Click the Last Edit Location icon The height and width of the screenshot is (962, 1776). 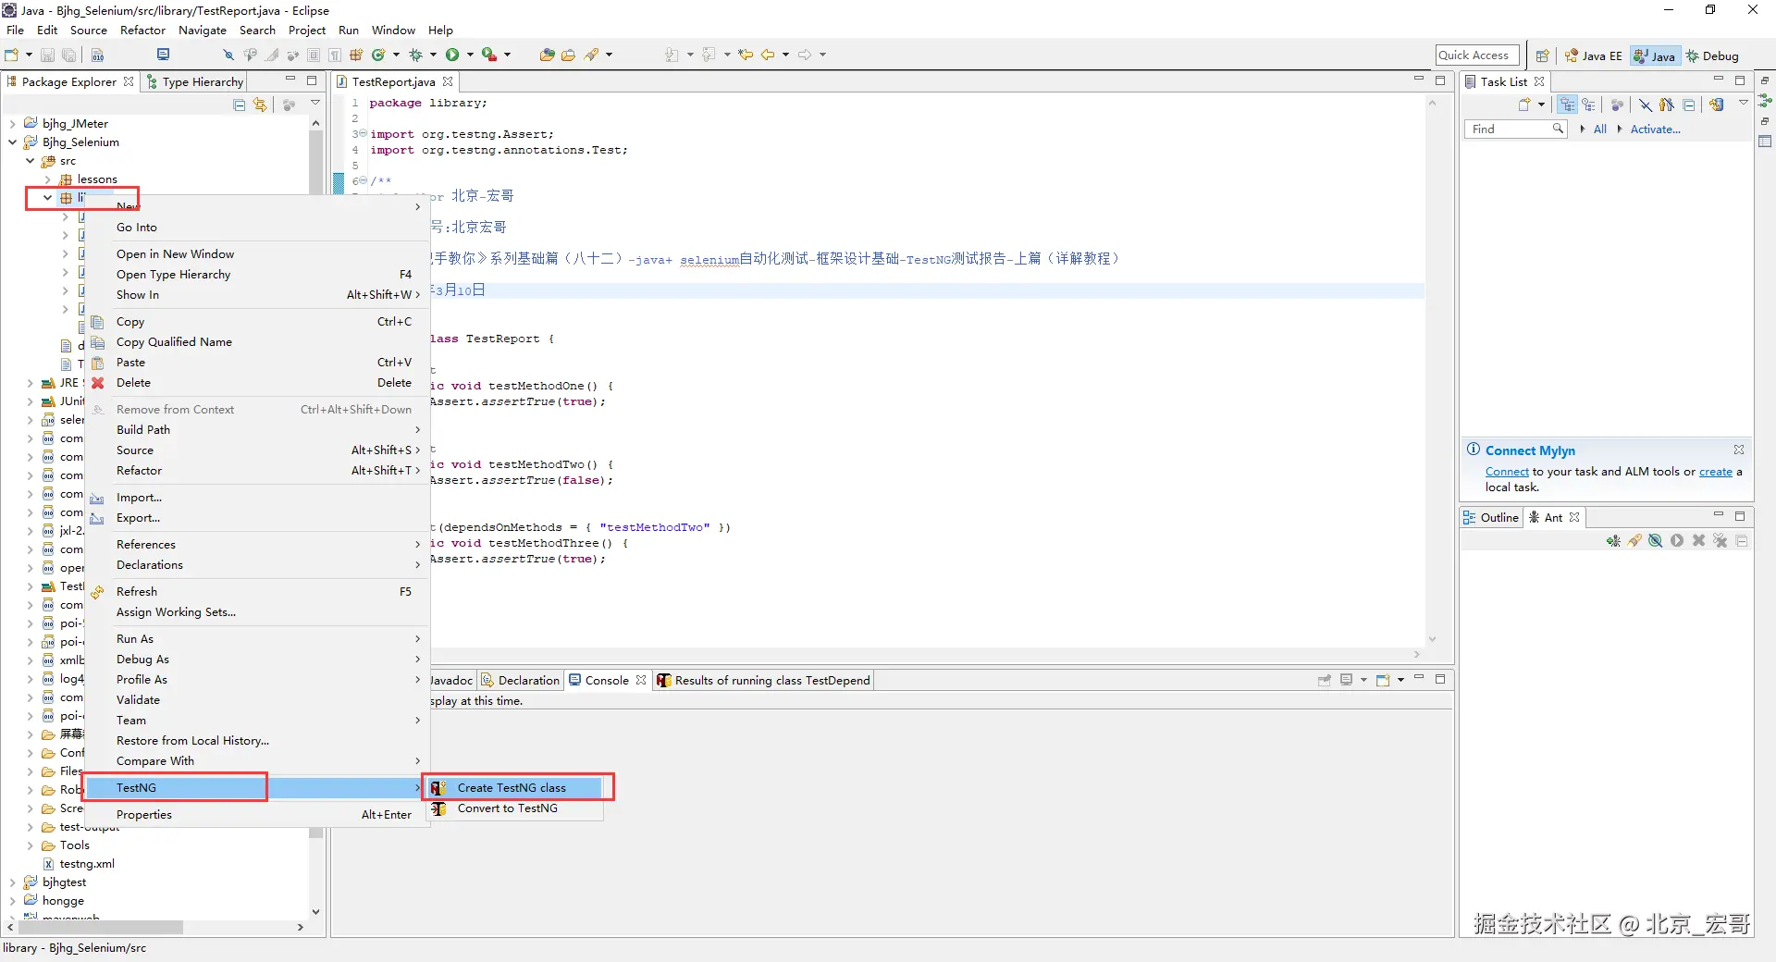coord(746,55)
